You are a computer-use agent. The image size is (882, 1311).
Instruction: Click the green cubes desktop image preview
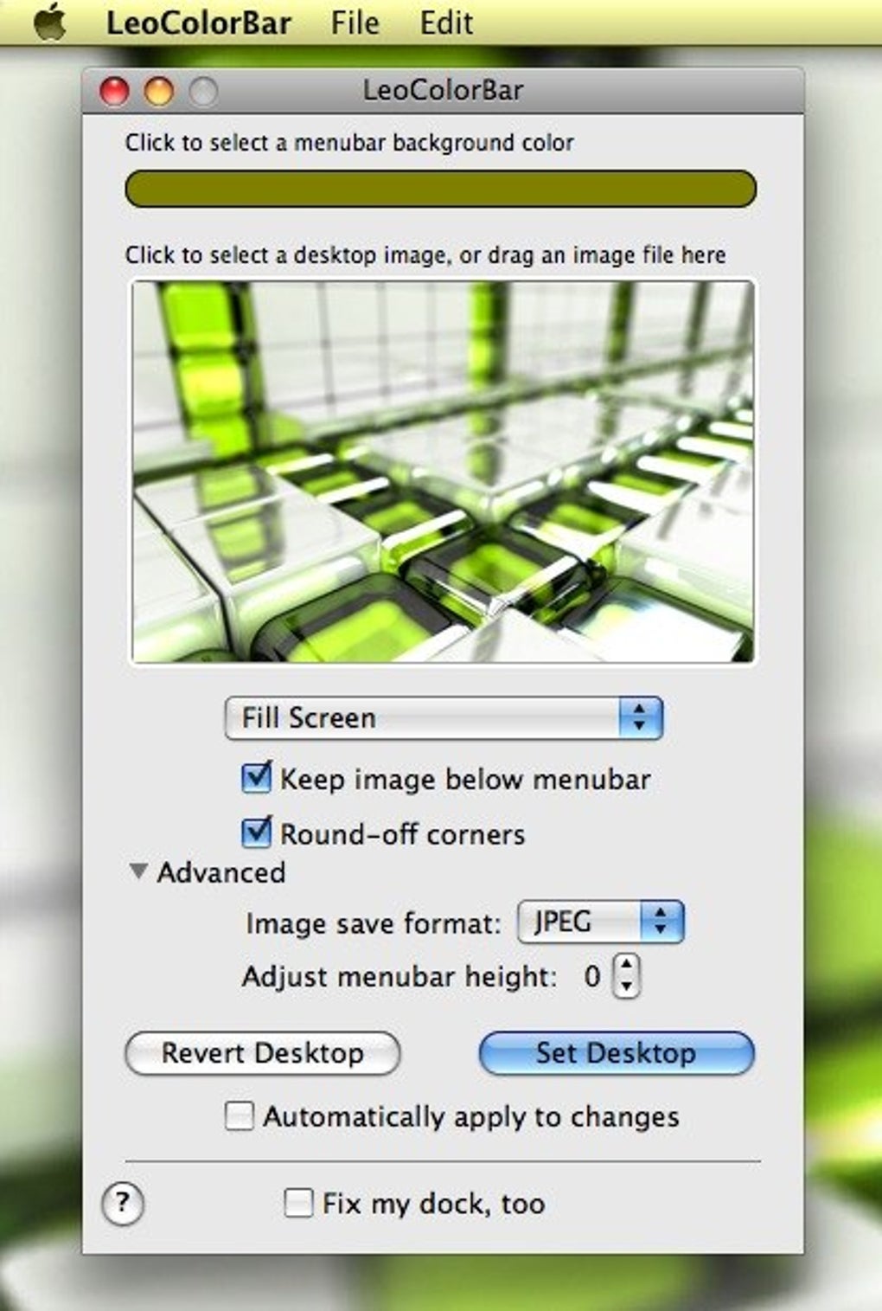click(442, 472)
